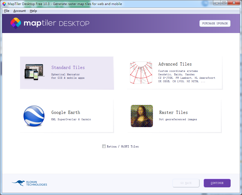Click the Purchase Upgrade button
Viewport: 242px width, 195px height.
click(215, 24)
